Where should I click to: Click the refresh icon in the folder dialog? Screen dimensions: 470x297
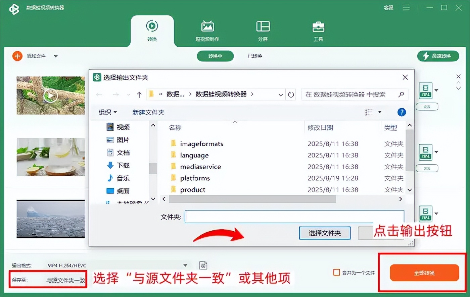pos(291,95)
